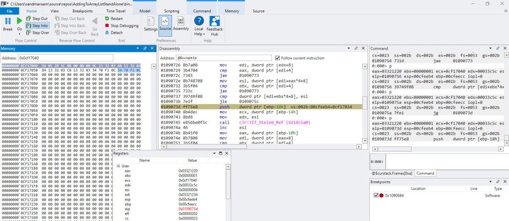Viewport: 509px width, 221px height.
Task: Switch to the Breakpoints ribbon tab
Action: click(82, 10)
